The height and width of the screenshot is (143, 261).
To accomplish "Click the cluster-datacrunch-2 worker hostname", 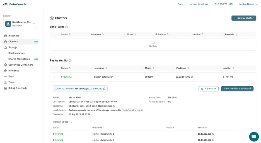I will pyautogui.click(x=103, y=140).
